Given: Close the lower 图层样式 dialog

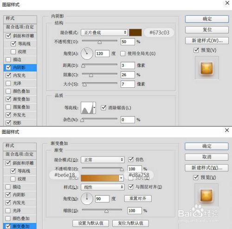Looking at the screenshot, I should tap(227, 130).
